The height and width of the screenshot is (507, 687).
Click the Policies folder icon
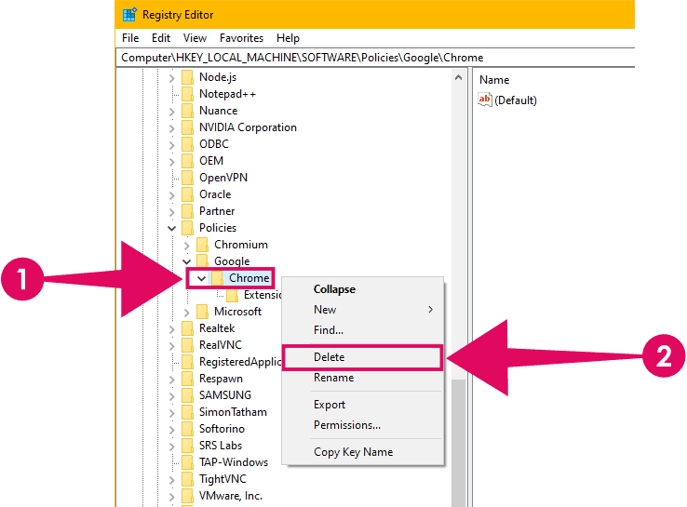187,228
